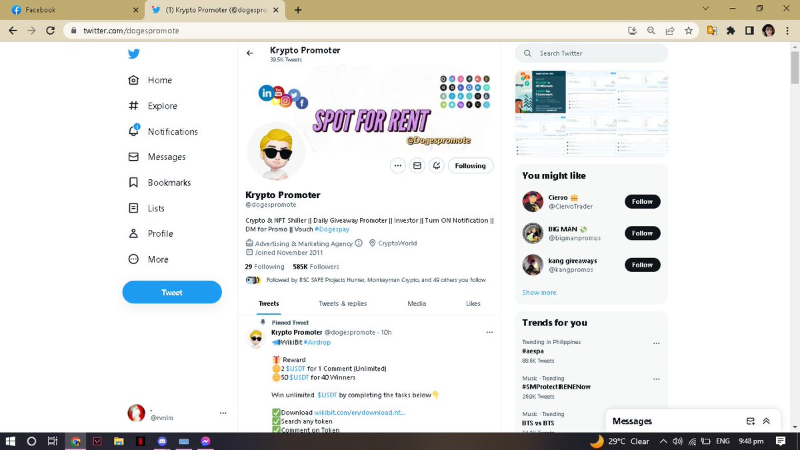Screen dimensions: 800x450
Task: Open Explore from the sidebar
Action: coord(153,105)
